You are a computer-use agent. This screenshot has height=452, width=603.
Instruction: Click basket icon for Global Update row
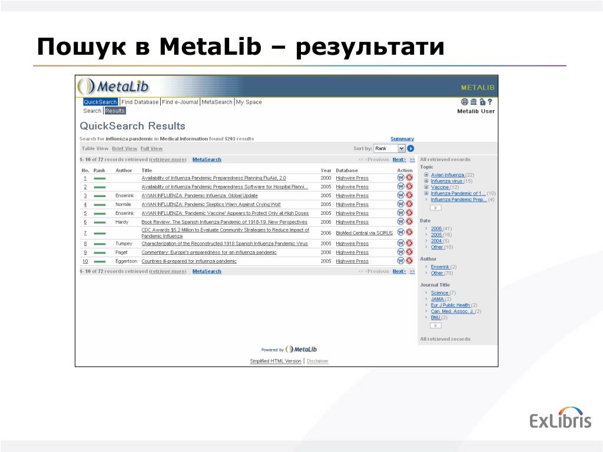[400, 195]
